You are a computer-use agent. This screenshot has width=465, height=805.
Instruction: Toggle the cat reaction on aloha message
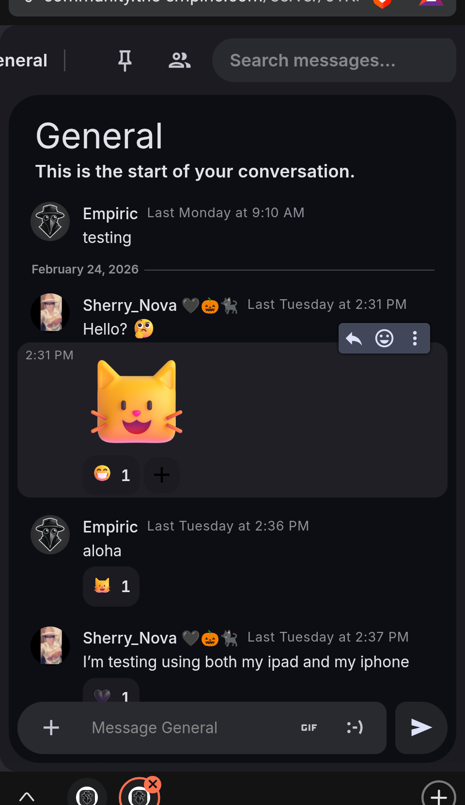111,586
